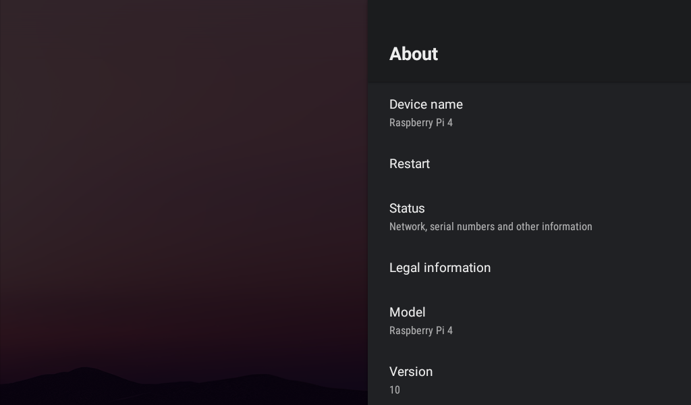Click the 'Raspberry Pi 4' text under Device name
Viewport: 691px width, 405px height.
421,123
